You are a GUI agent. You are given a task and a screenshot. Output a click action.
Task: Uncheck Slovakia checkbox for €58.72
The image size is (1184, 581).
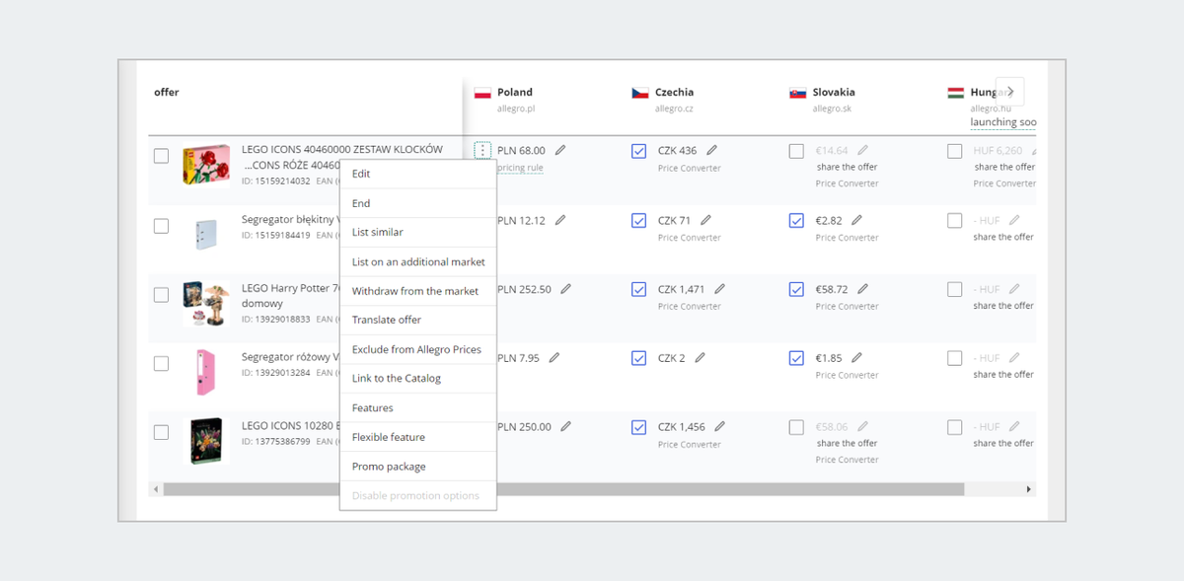(796, 289)
